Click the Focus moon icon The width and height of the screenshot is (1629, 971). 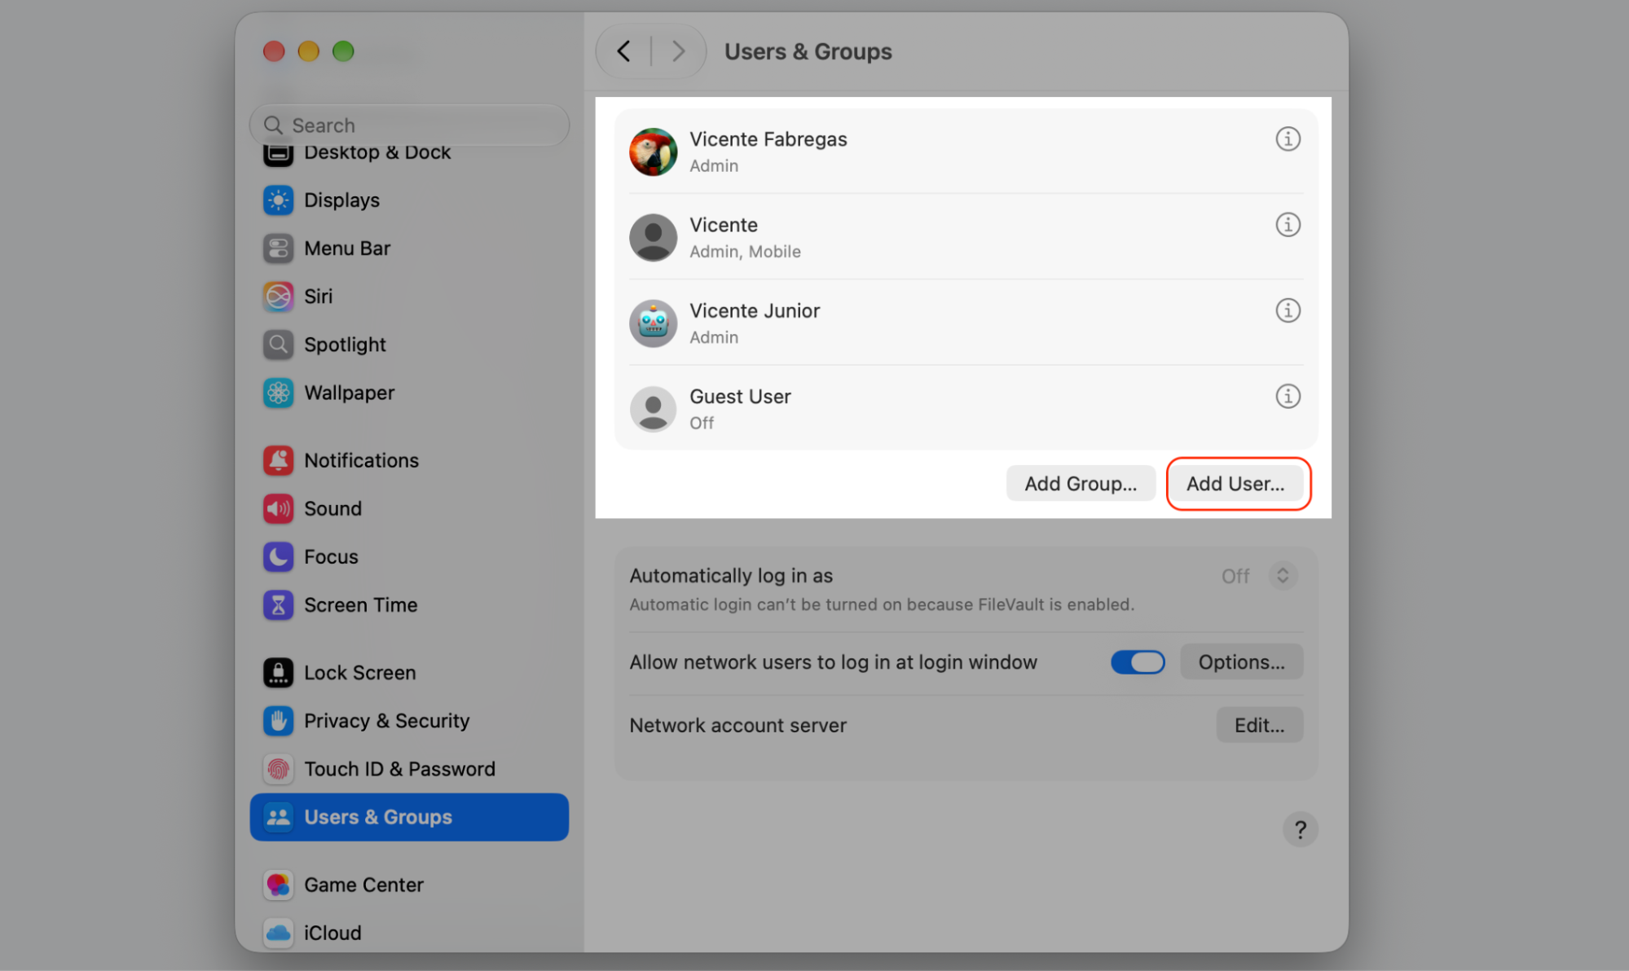(278, 556)
